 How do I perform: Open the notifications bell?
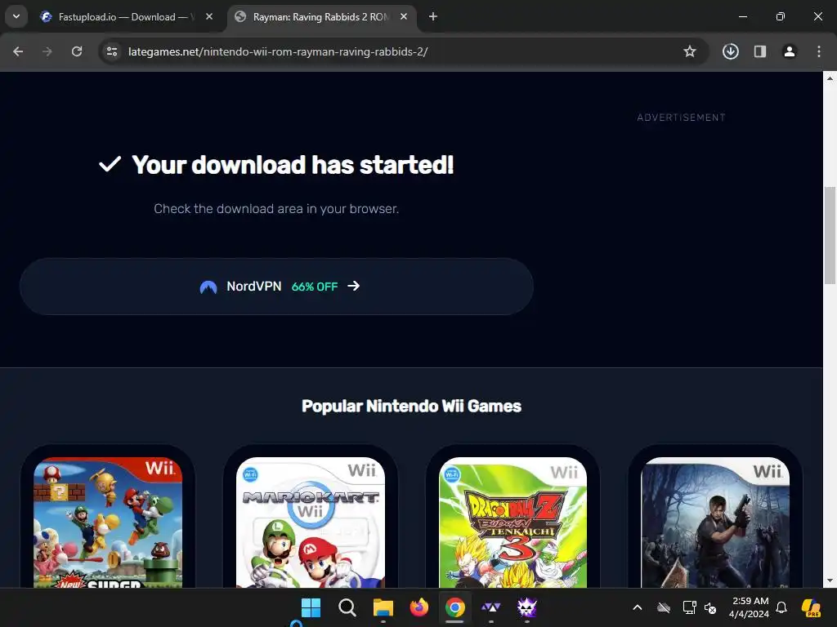tap(781, 607)
